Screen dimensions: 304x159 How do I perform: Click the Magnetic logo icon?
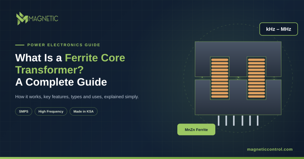(x=22, y=19)
